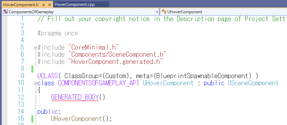Click COMPONENTSOFGAMEPLAY_API on line 10
The width and height of the screenshot is (287, 125).
[99, 83]
